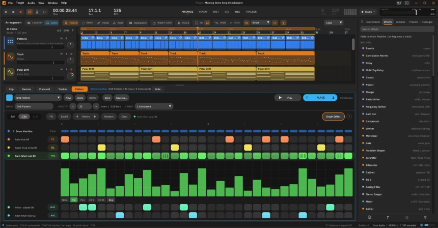438x228 pixels.
Task: Open the Smart snap mode dropdown
Action: [x=260, y=22]
